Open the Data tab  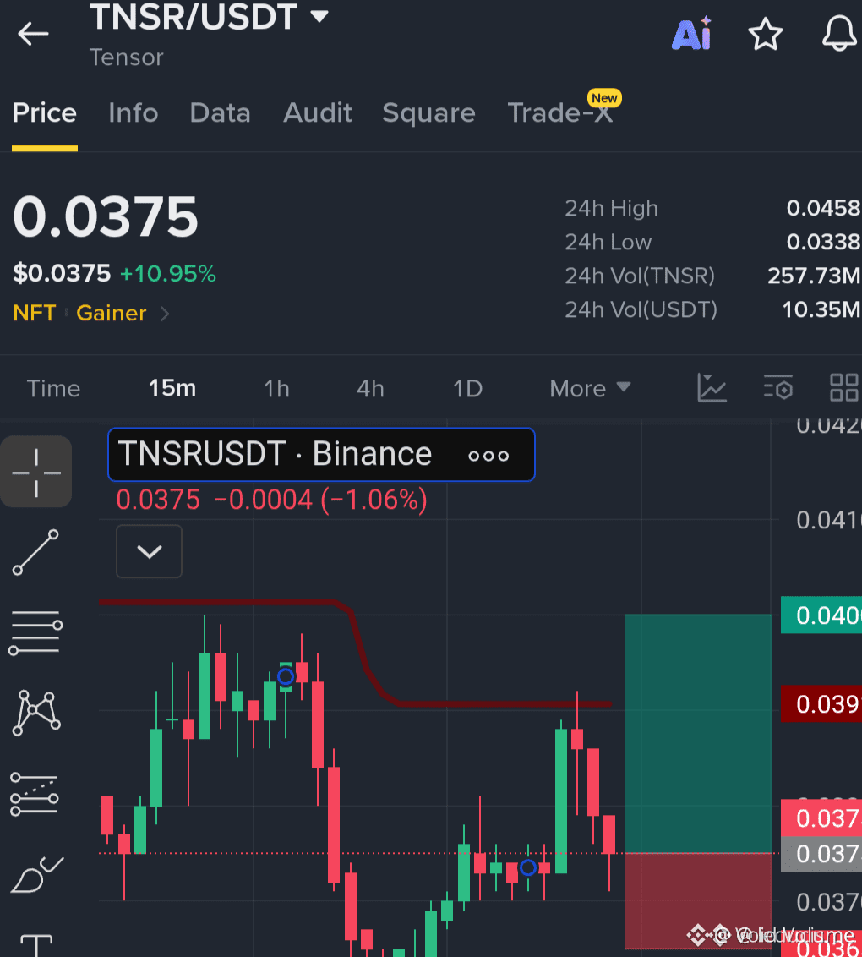pyautogui.click(x=221, y=113)
